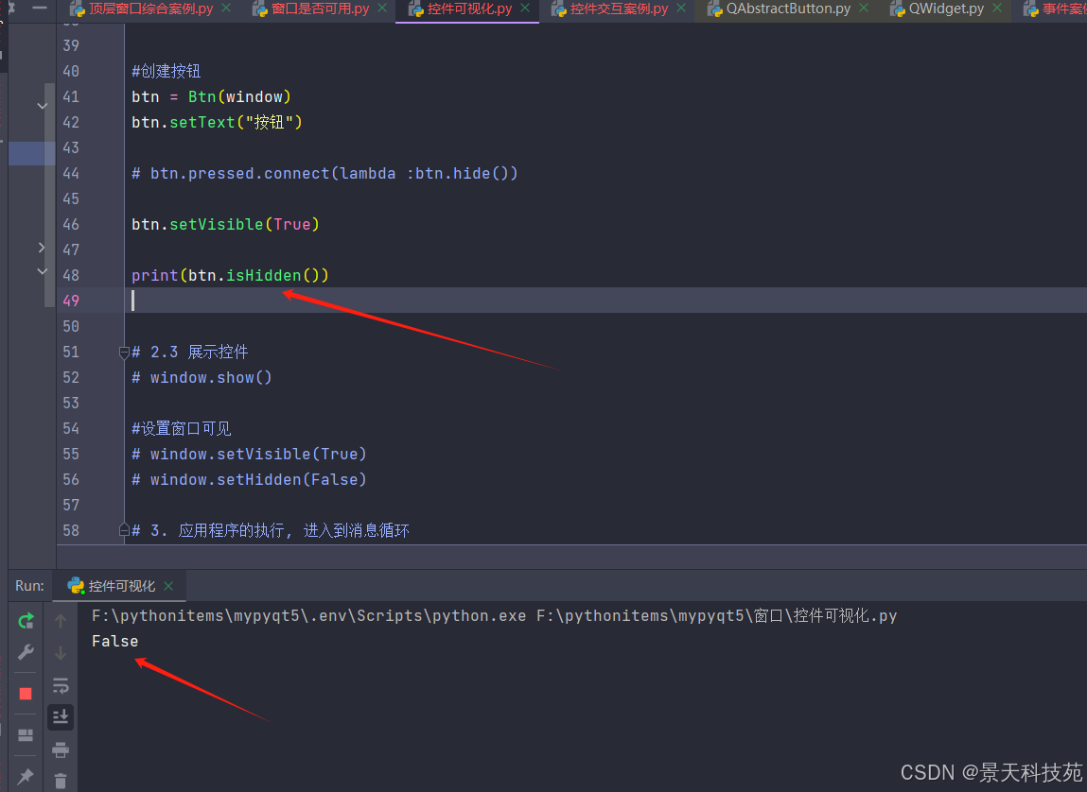Click the 控件可视化.py script path in console
Screen dimensions: 1087x792
[x=717, y=615]
